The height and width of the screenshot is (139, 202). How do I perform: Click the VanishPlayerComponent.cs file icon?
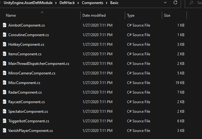click(5, 130)
